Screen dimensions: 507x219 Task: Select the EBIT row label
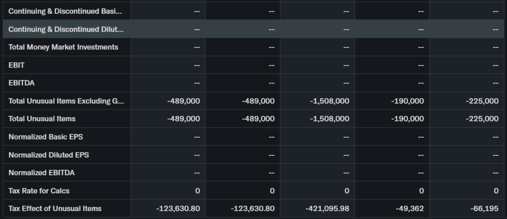16,65
